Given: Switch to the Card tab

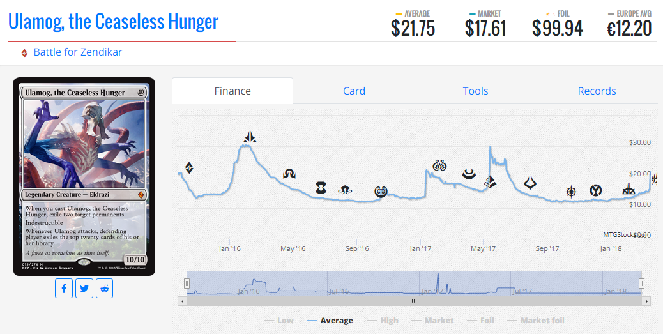Looking at the screenshot, I should (x=354, y=91).
